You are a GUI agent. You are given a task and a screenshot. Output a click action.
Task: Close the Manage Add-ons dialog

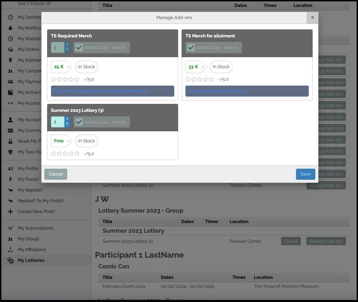(312, 18)
